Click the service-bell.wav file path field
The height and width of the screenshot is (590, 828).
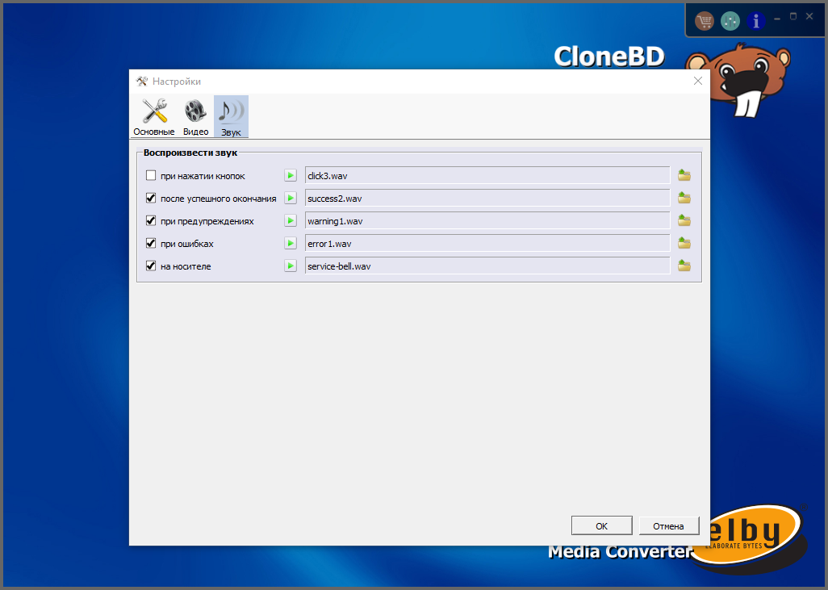click(x=487, y=266)
